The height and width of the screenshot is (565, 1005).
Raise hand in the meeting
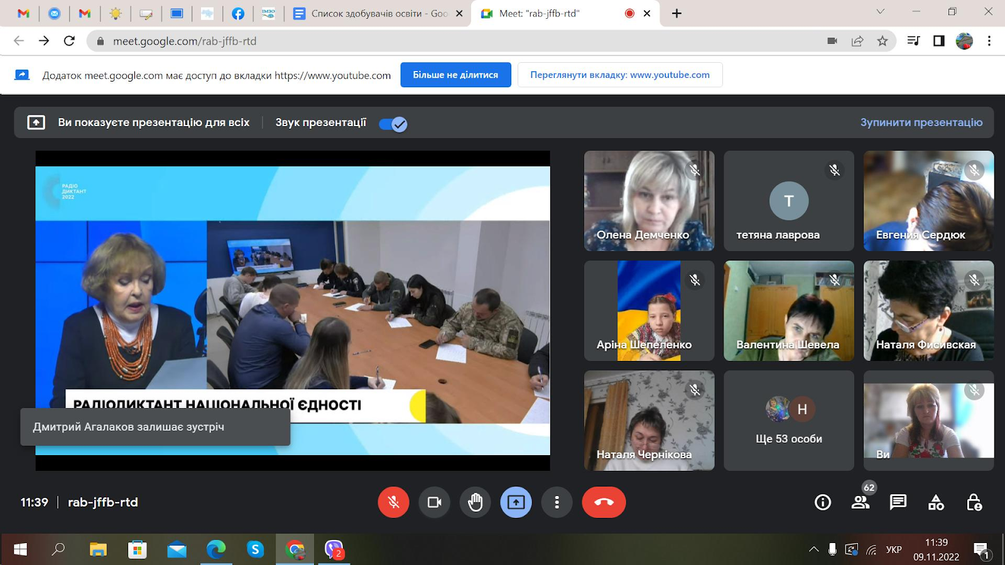475,502
